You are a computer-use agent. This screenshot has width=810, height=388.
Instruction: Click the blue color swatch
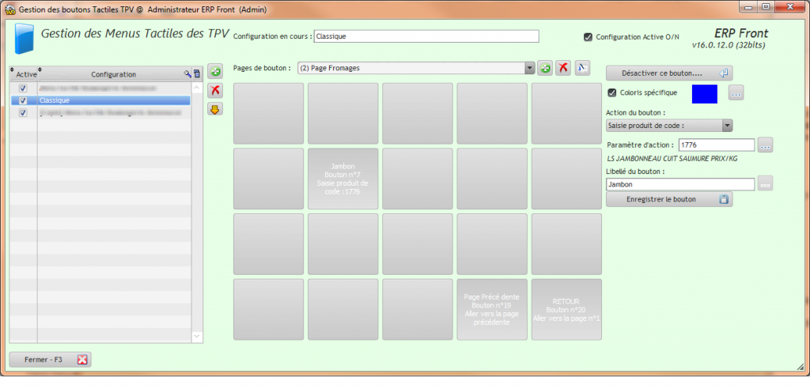click(x=704, y=93)
